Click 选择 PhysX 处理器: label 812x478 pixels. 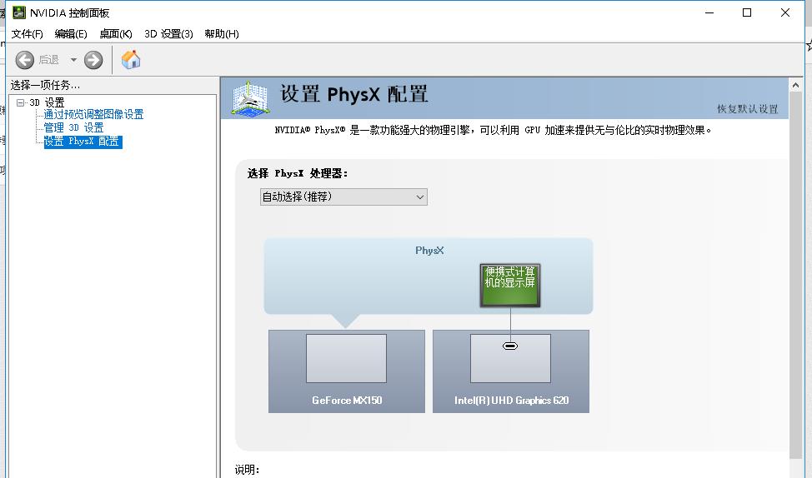(x=298, y=173)
